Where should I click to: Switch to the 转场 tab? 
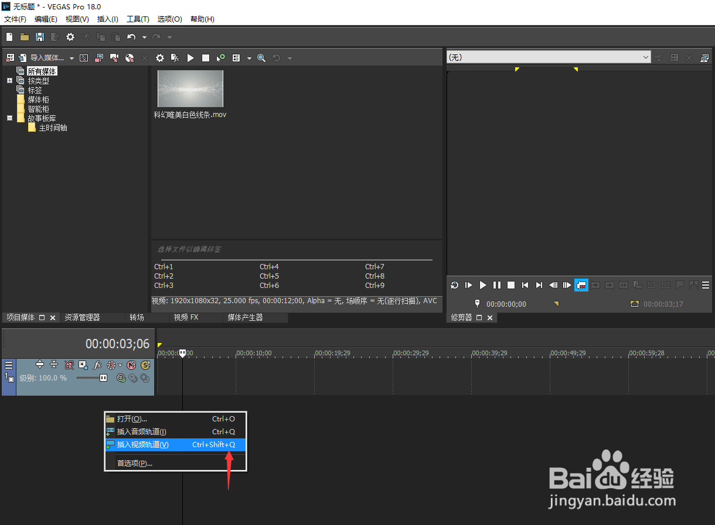[x=137, y=317]
